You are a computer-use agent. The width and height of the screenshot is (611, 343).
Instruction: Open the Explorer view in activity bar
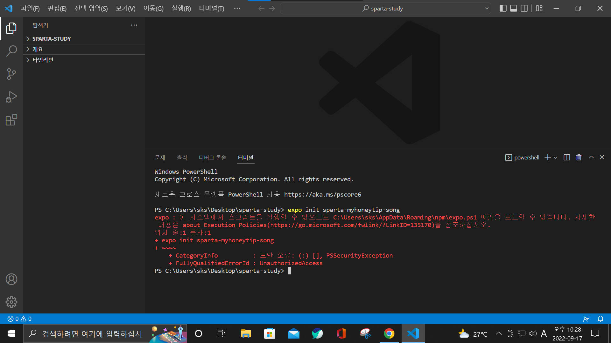pos(11,28)
